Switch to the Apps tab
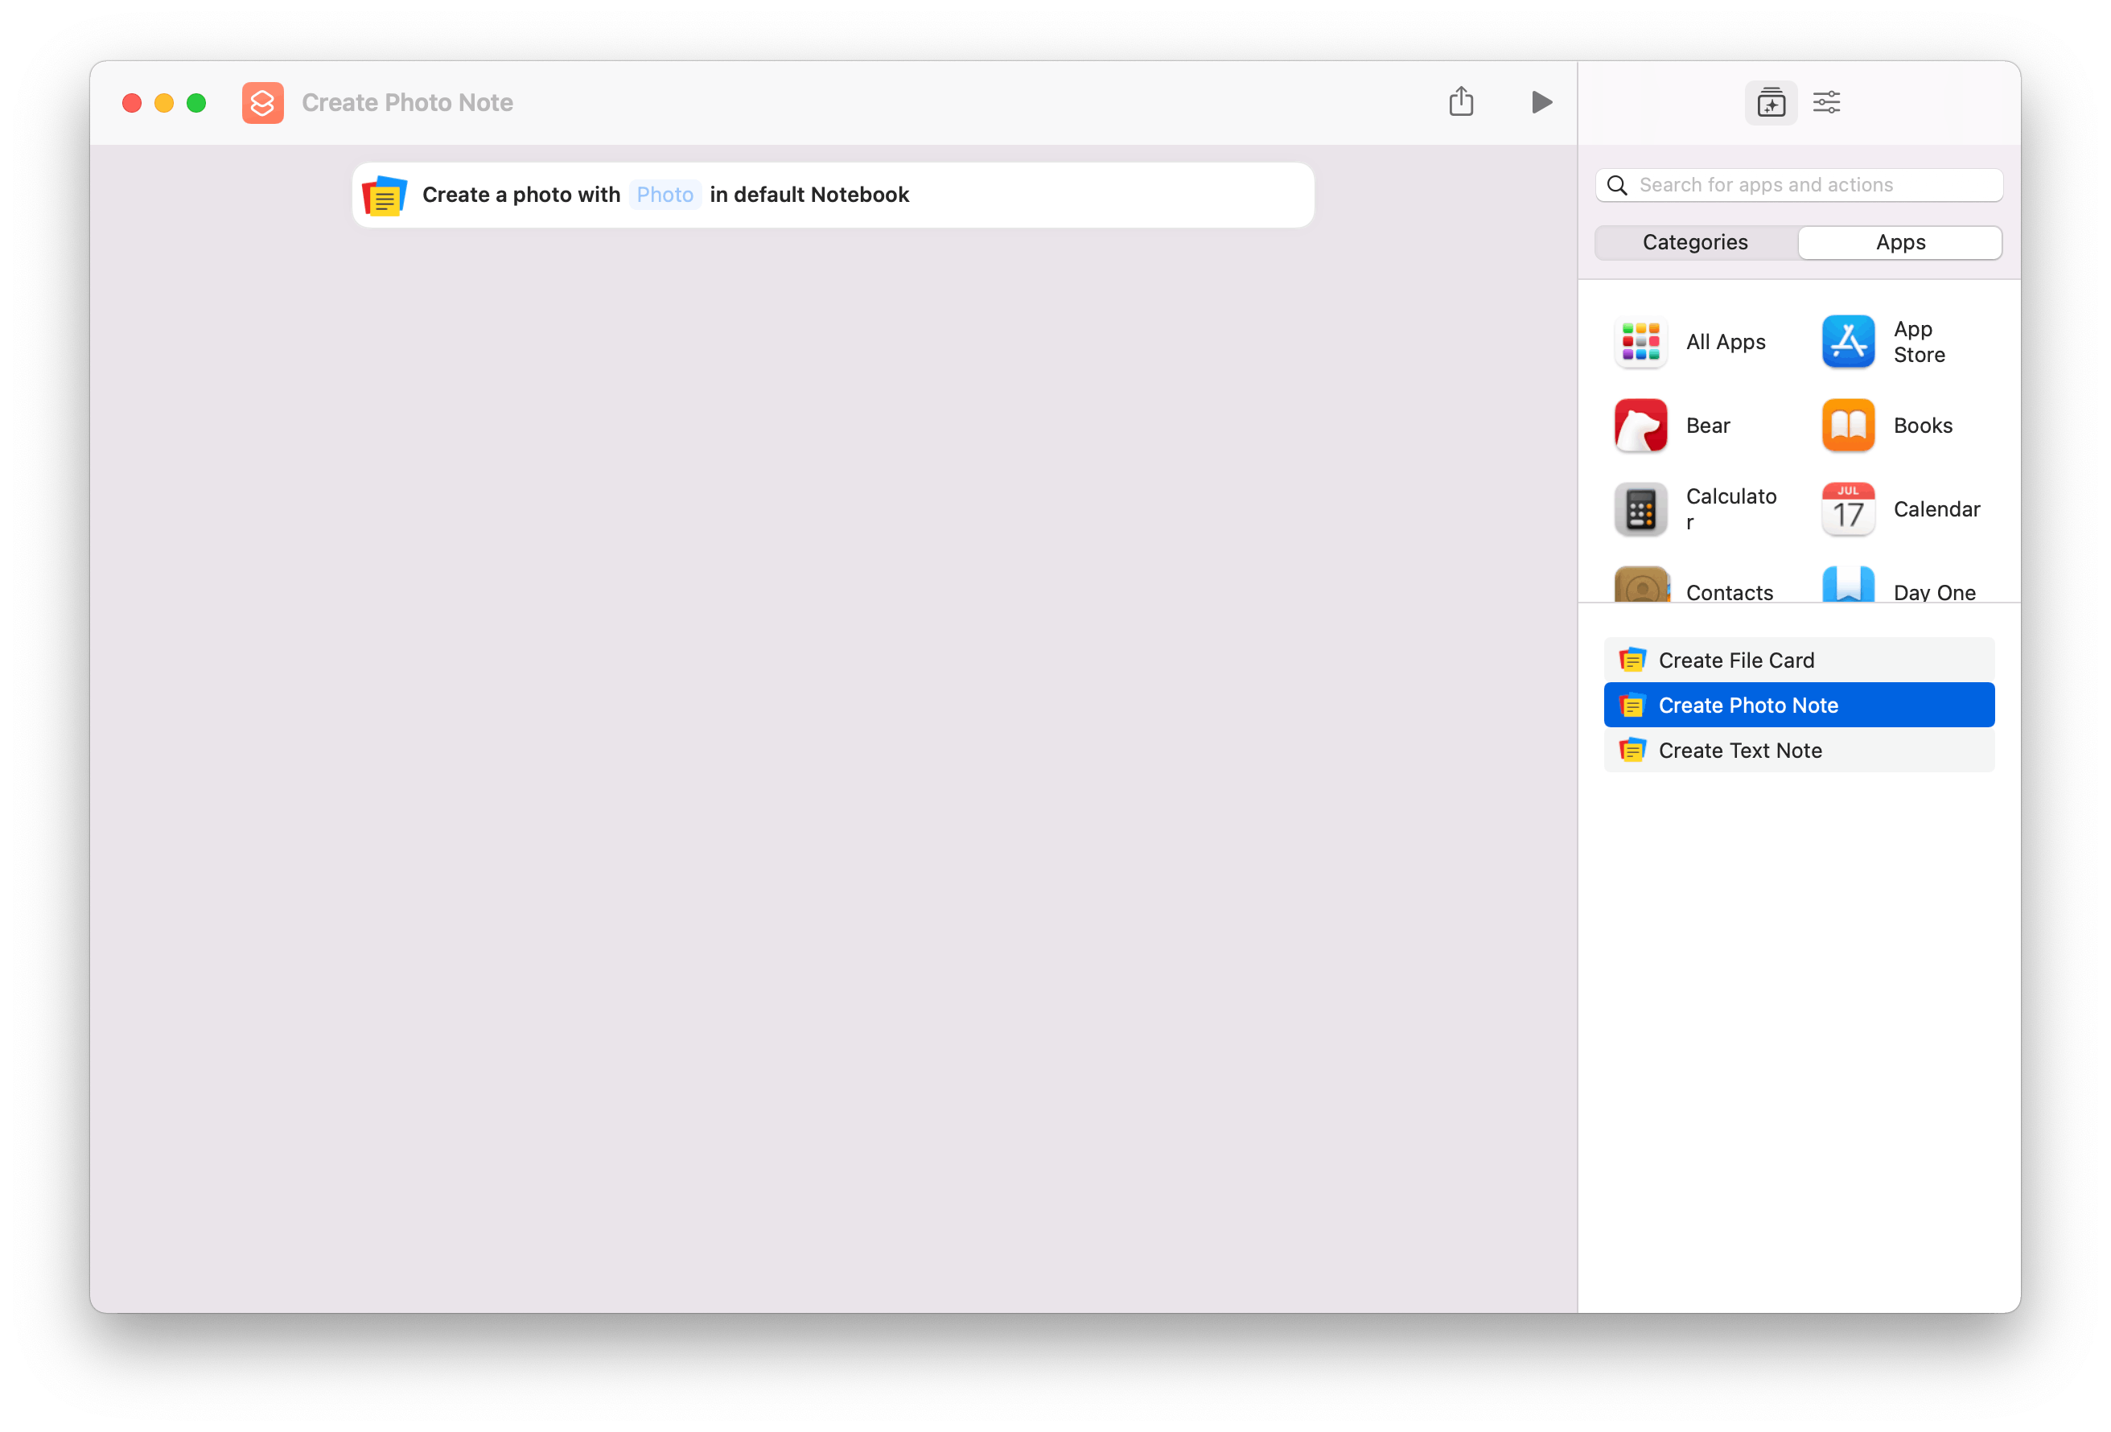 click(x=1899, y=241)
